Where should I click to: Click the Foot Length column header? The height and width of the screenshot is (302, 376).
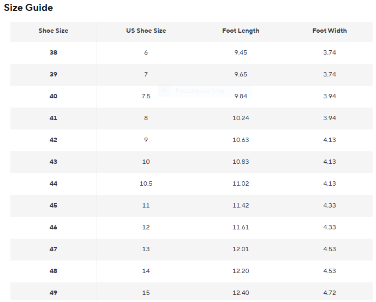point(241,31)
